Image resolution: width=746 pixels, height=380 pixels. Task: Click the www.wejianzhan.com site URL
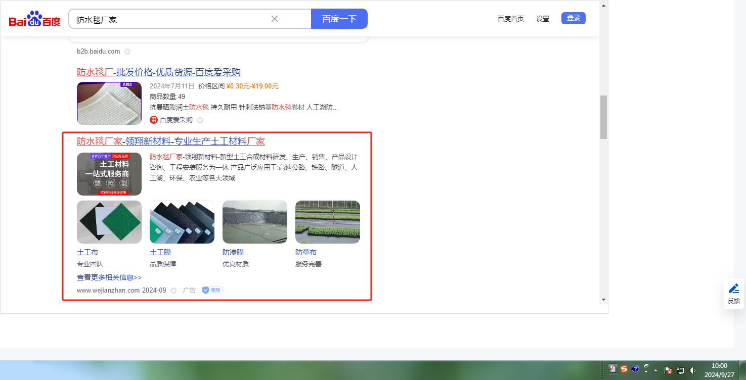[x=108, y=291]
